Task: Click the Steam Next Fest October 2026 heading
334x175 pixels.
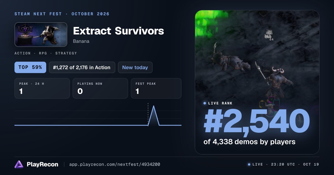Action: coord(62,14)
